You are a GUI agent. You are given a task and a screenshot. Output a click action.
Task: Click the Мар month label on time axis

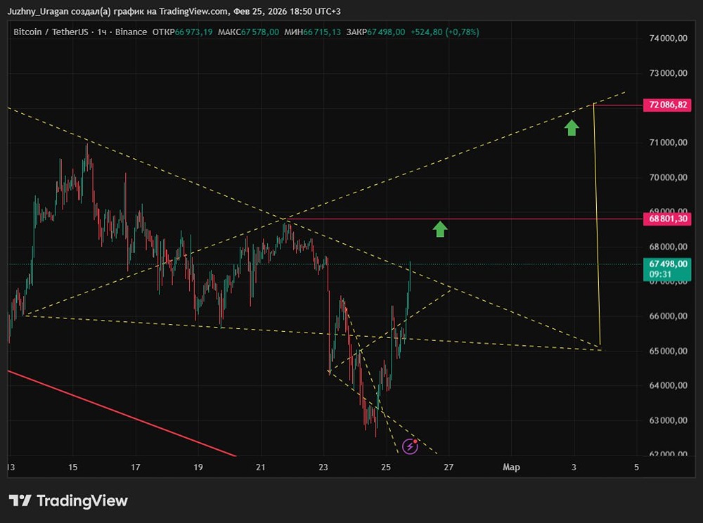(511, 467)
